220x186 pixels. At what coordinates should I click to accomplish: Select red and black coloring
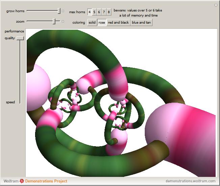click(118, 23)
